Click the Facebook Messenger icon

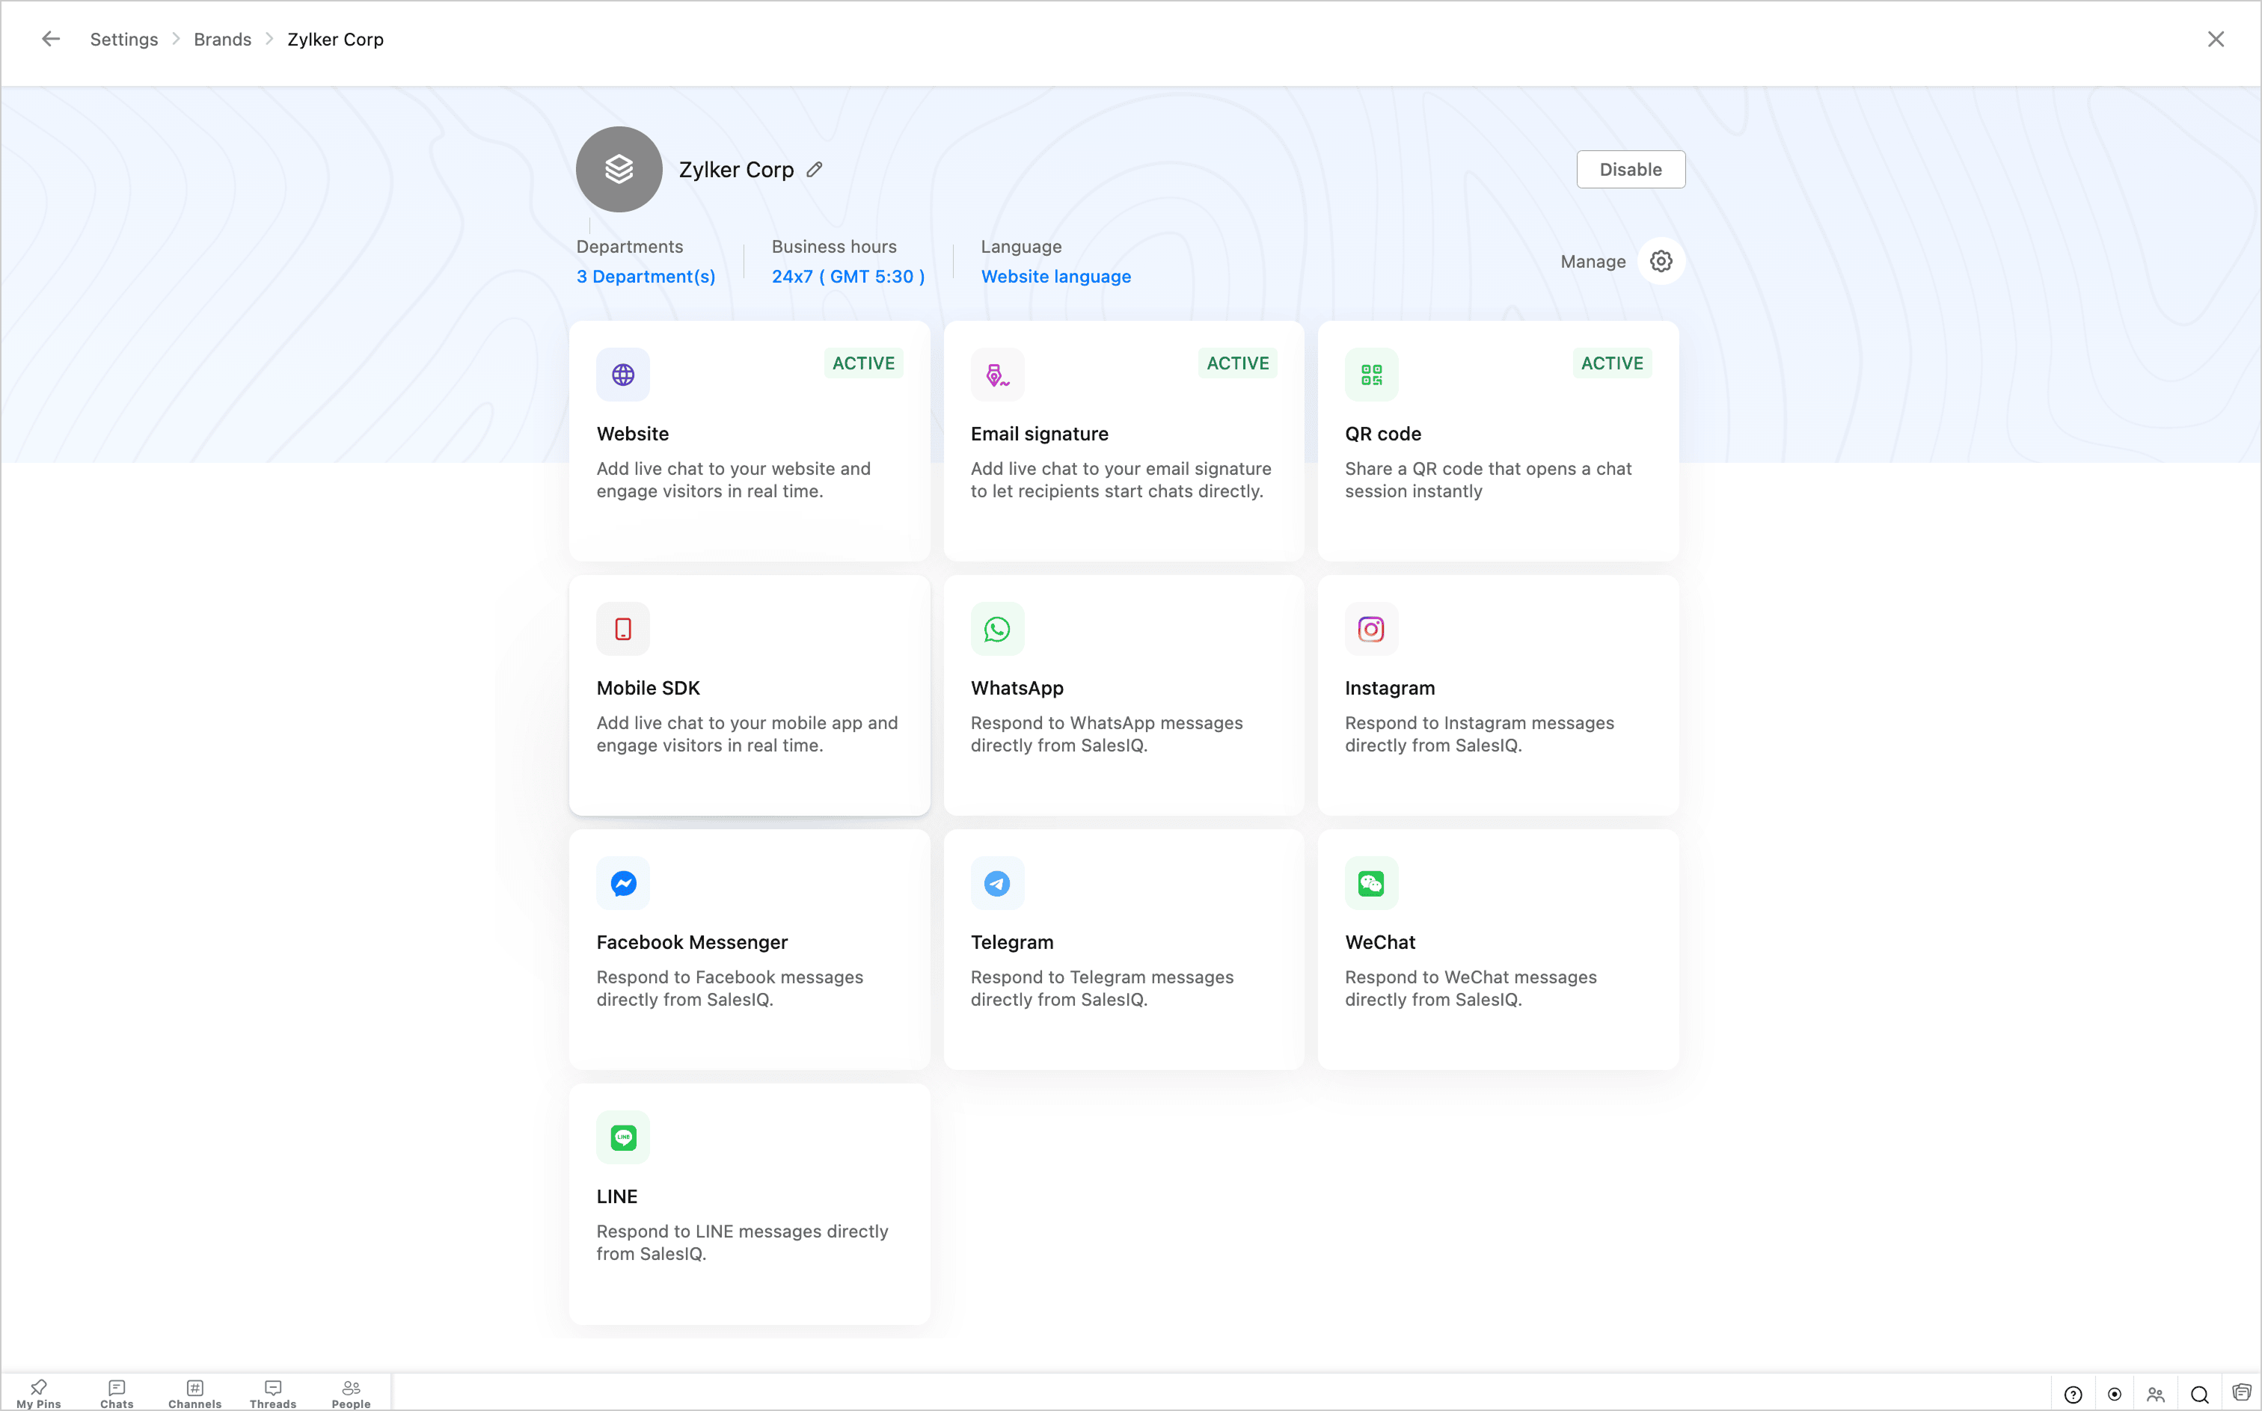622,883
